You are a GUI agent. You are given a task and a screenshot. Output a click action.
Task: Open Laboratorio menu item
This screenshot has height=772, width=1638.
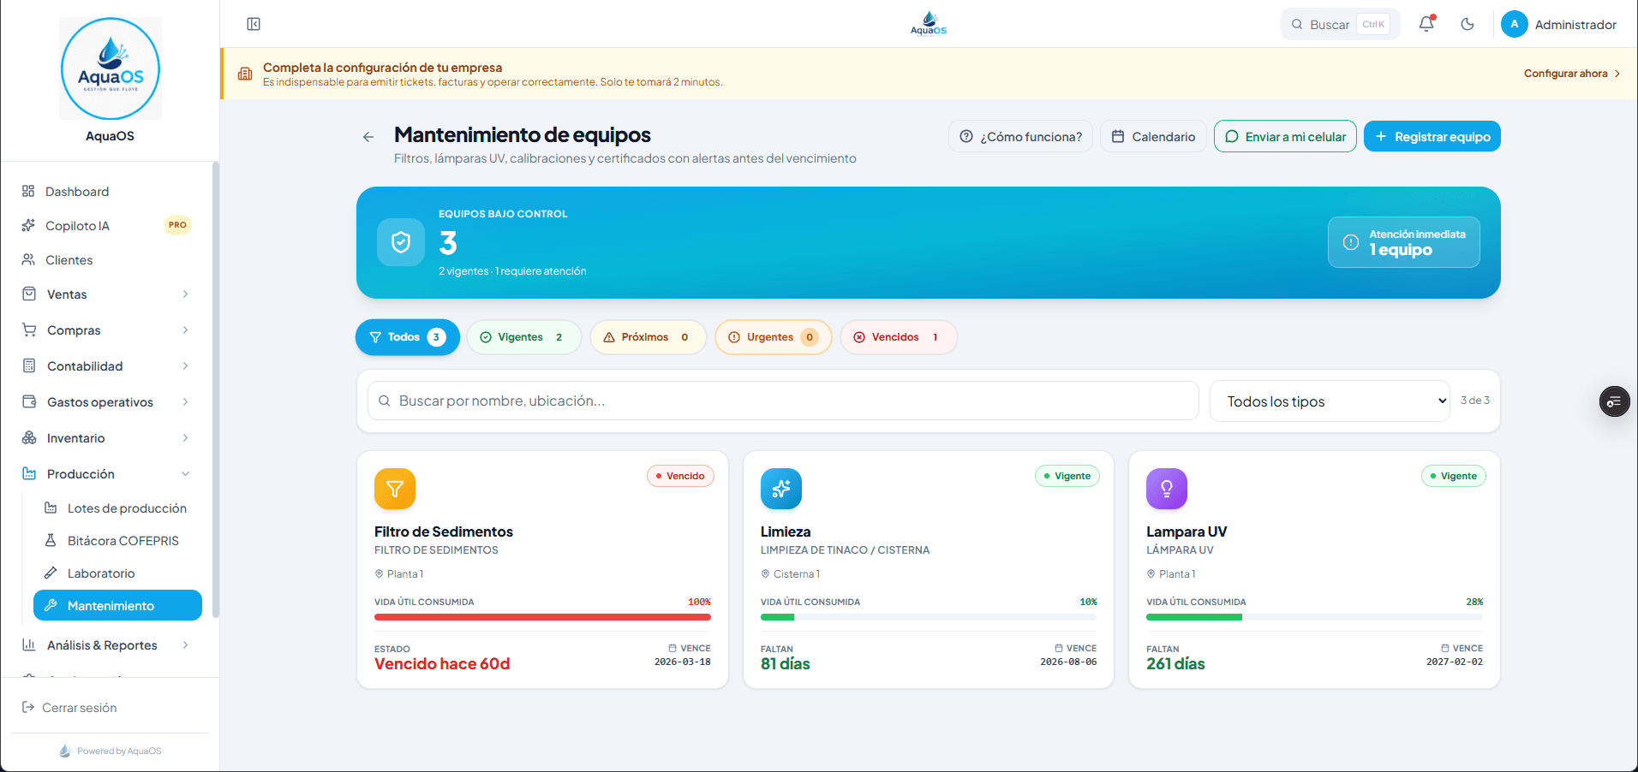(117, 573)
